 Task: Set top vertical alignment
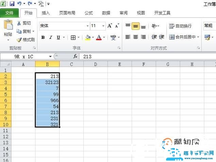pyautogui.click(x=128, y=26)
